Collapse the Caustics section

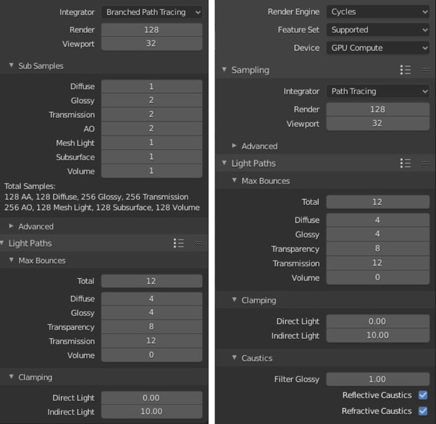(234, 357)
